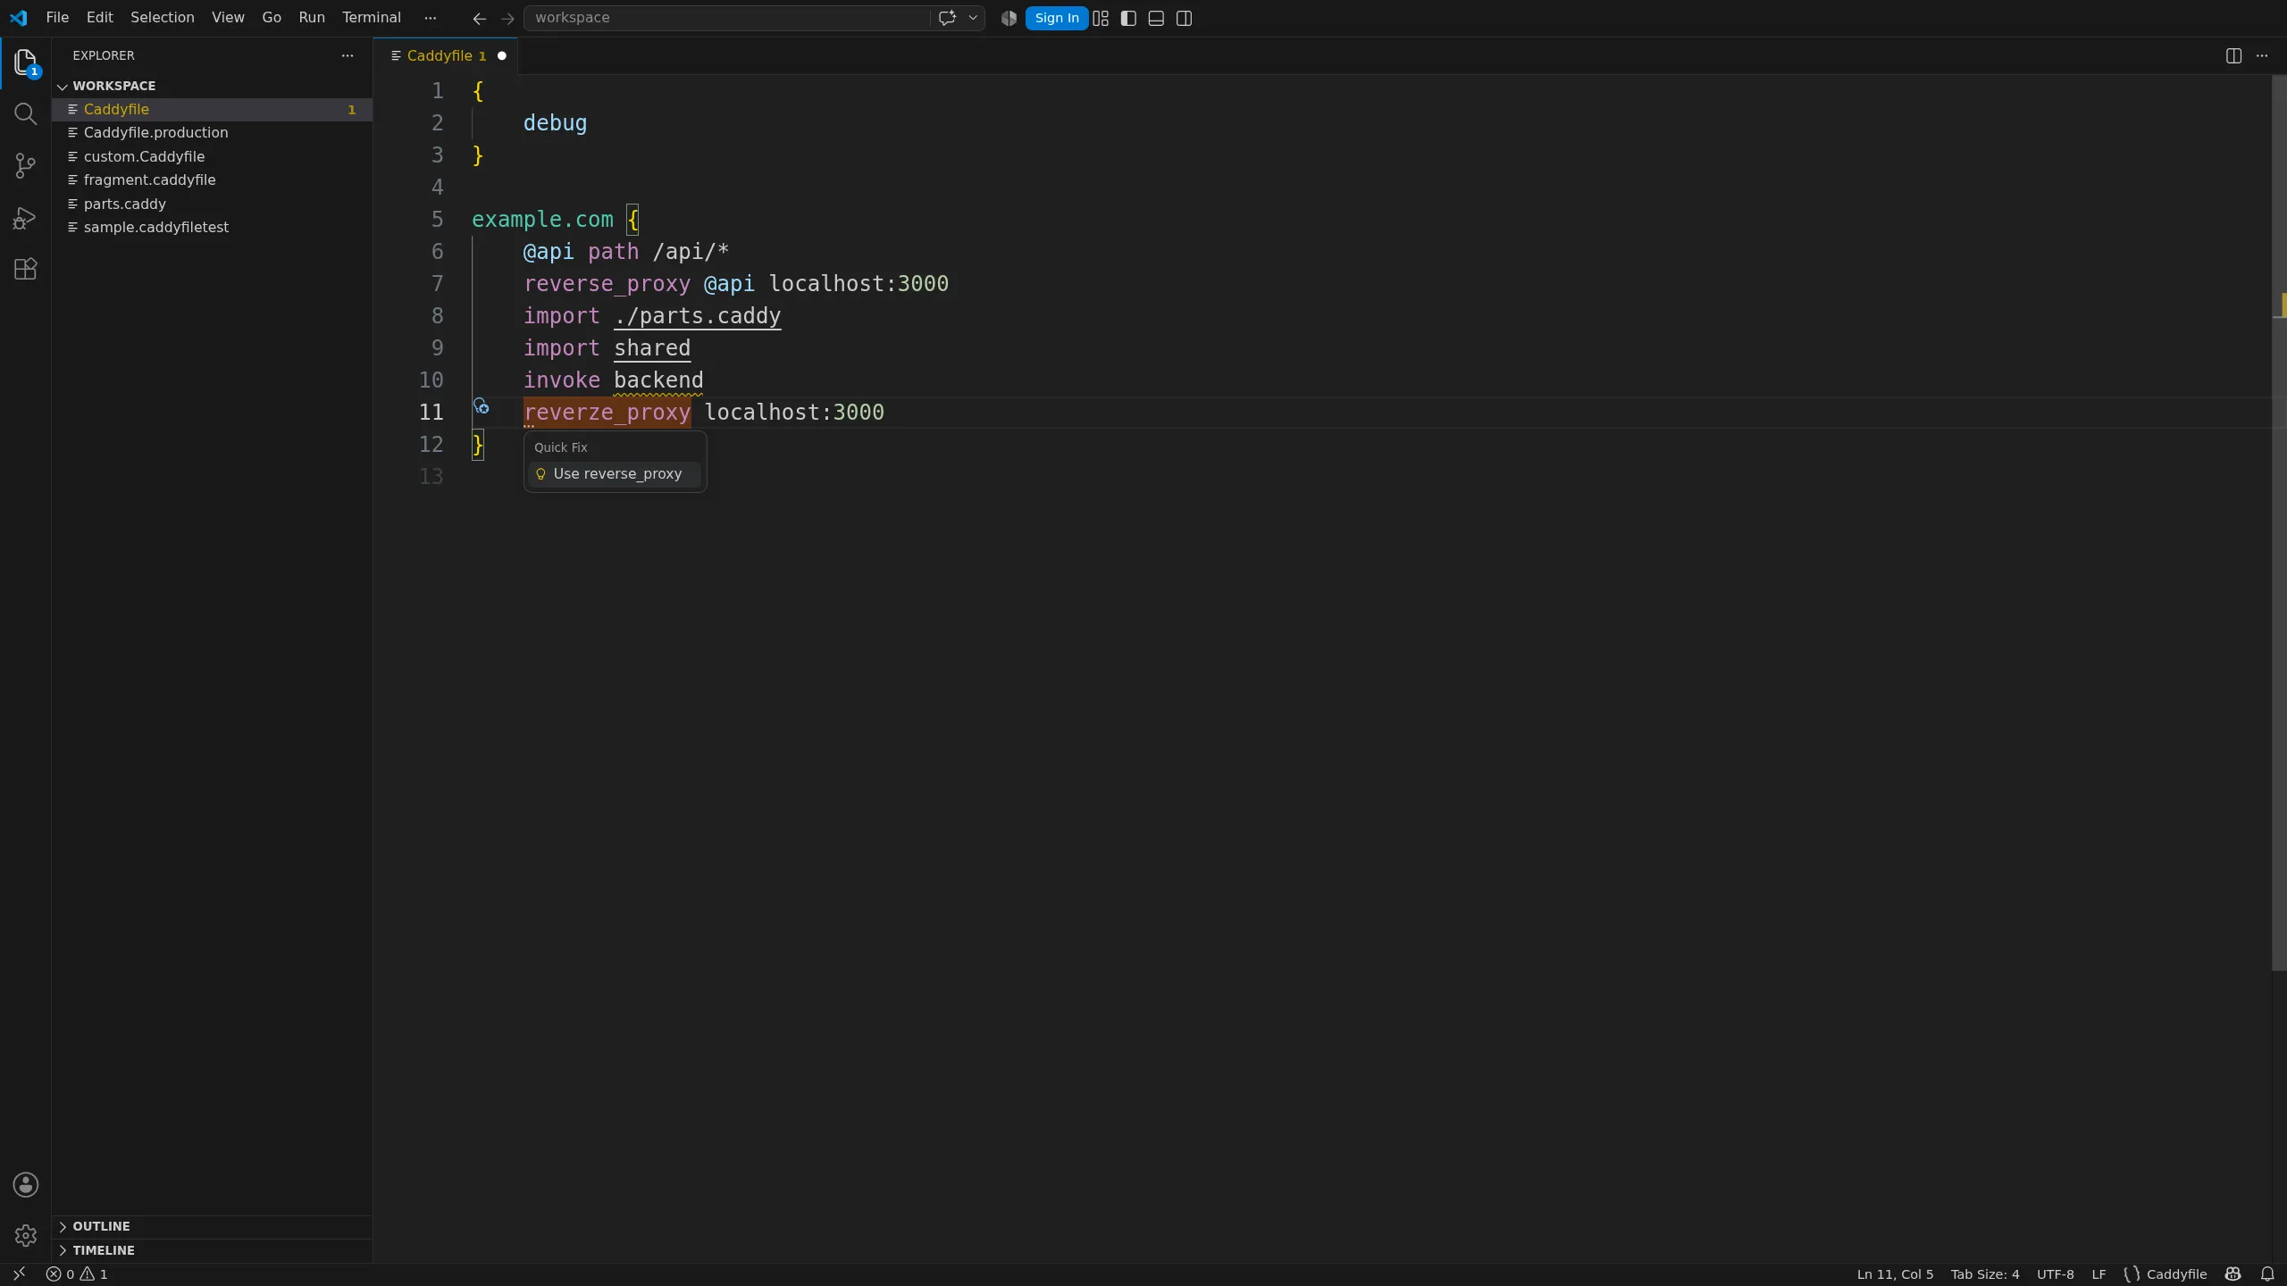Open the overflow menu ellipsis in menu bar
The height and width of the screenshot is (1286, 2287).
tap(431, 18)
